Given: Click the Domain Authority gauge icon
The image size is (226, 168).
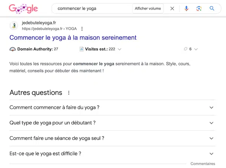Looking at the screenshot, I should pos(12,49).
